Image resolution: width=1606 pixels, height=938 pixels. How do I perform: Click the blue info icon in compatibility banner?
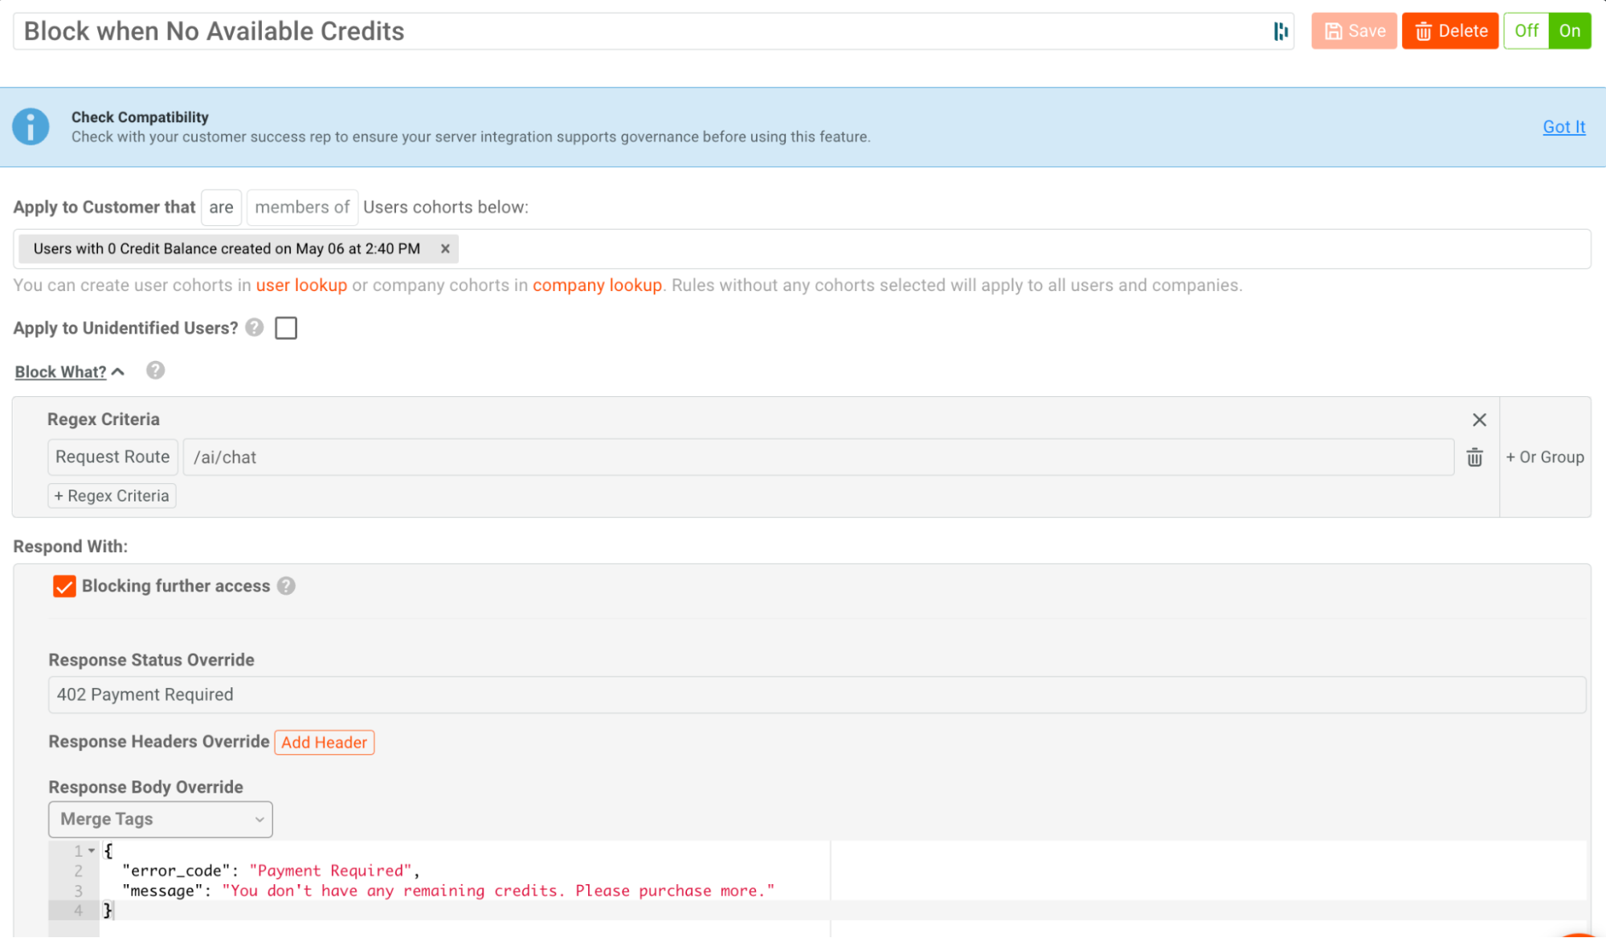(31, 127)
